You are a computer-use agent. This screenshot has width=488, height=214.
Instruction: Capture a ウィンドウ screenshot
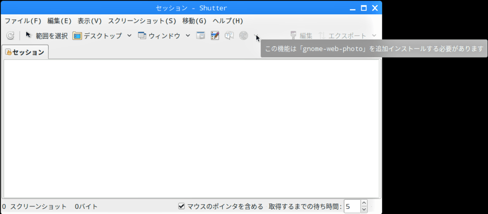(x=159, y=36)
